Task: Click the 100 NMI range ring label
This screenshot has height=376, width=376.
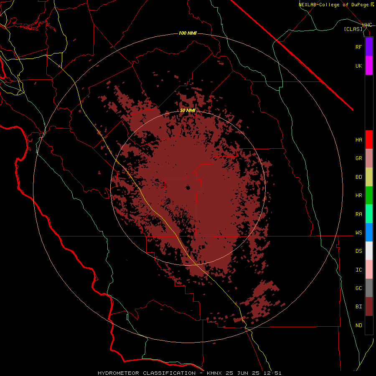Action: 188,33
